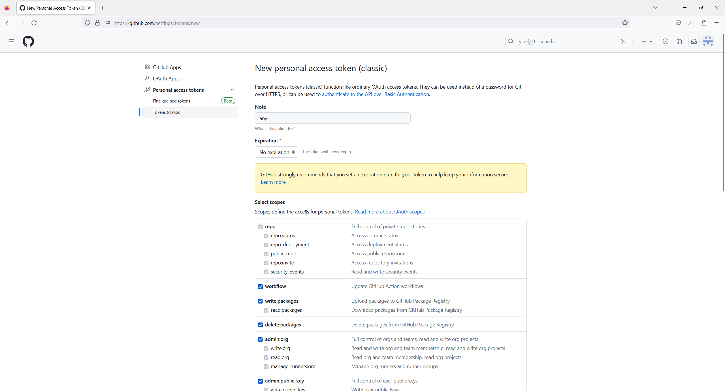Open the OAuth Apps sidebar item
Viewport: 725px width, 391px height.
click(166, 78)
